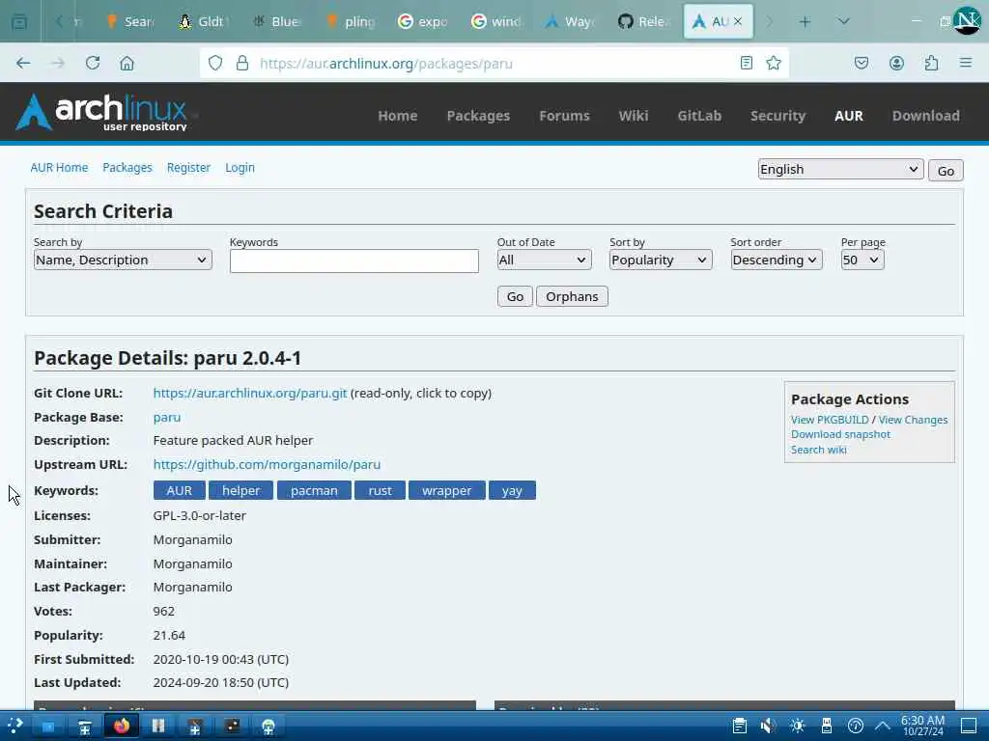The image size is (989, 741).
Task: Open the View Changes link
Action: [913, 420]
